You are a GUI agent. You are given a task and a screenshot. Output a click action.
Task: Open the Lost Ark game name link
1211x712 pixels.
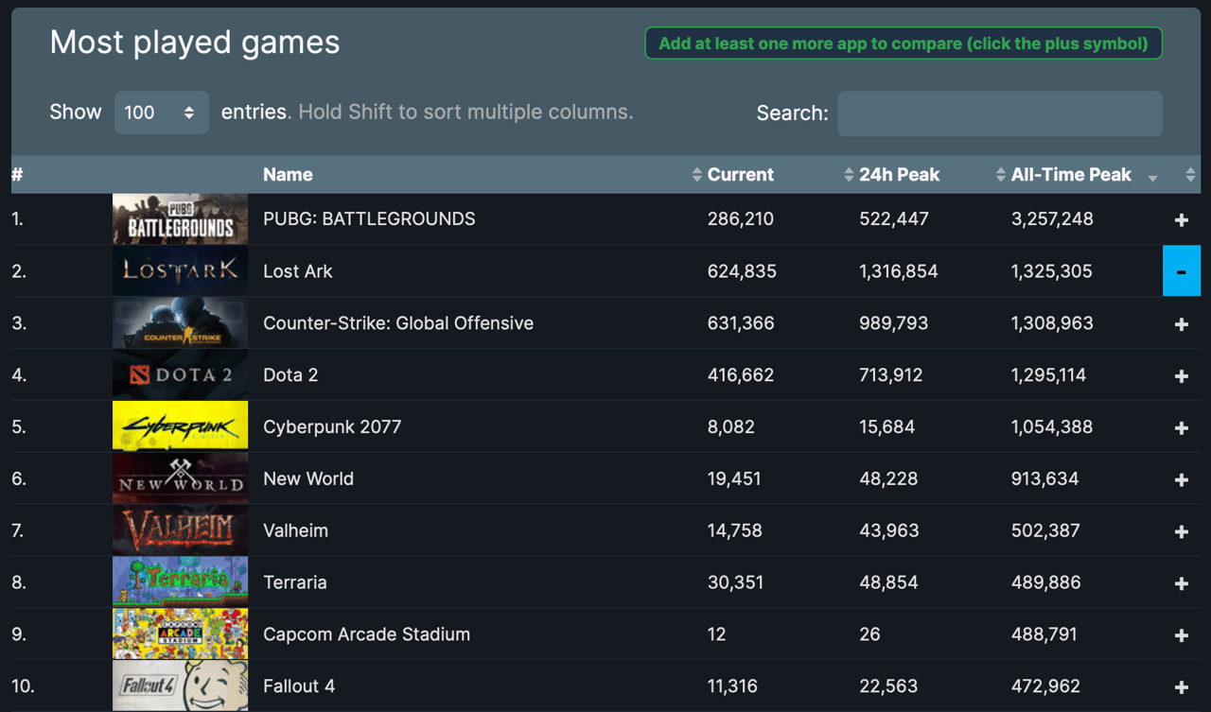pos(297,271)
